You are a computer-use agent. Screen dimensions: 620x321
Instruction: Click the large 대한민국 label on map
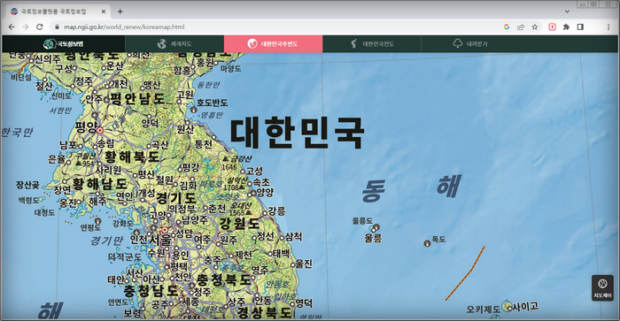point(297,133)
